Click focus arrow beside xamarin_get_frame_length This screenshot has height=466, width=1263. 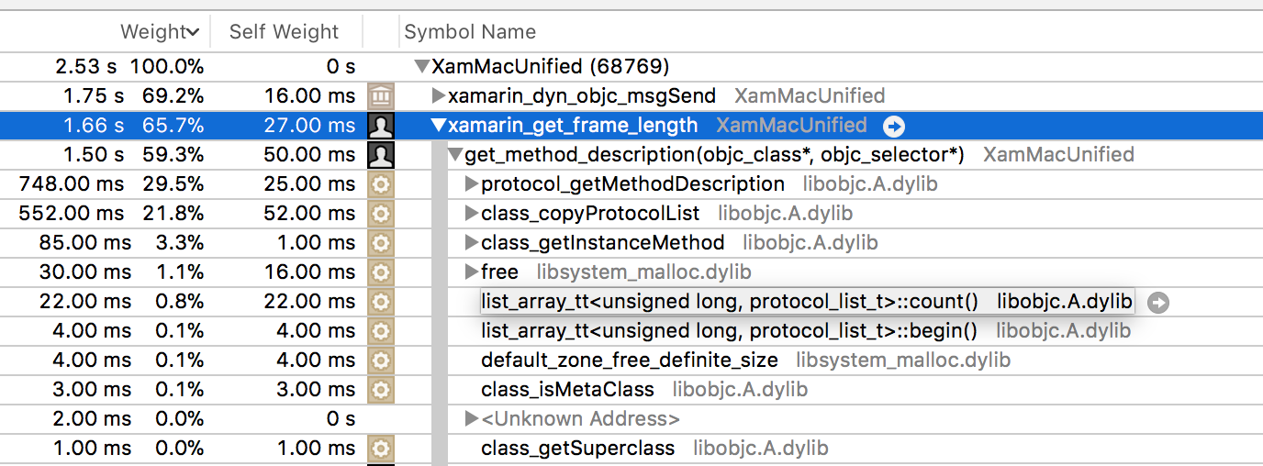pos(894,126)
